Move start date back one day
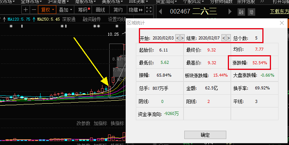The width and height of the screenshot is (289, 145). pos(178,38)
